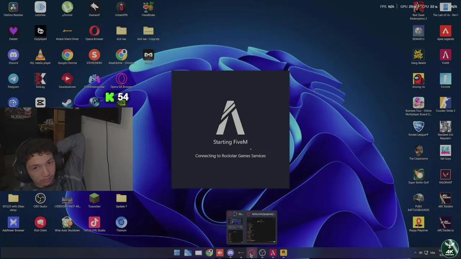Select the STOVE(NEW) desktop icon
Viewport: 461px width, 259px height.
pos(94,57)
